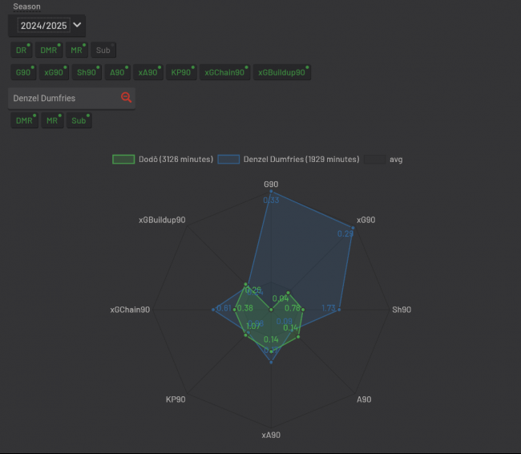Viewport: 521px width, 454px height.
Task: Click the green Dodô legend swatch
Action: 123,160
